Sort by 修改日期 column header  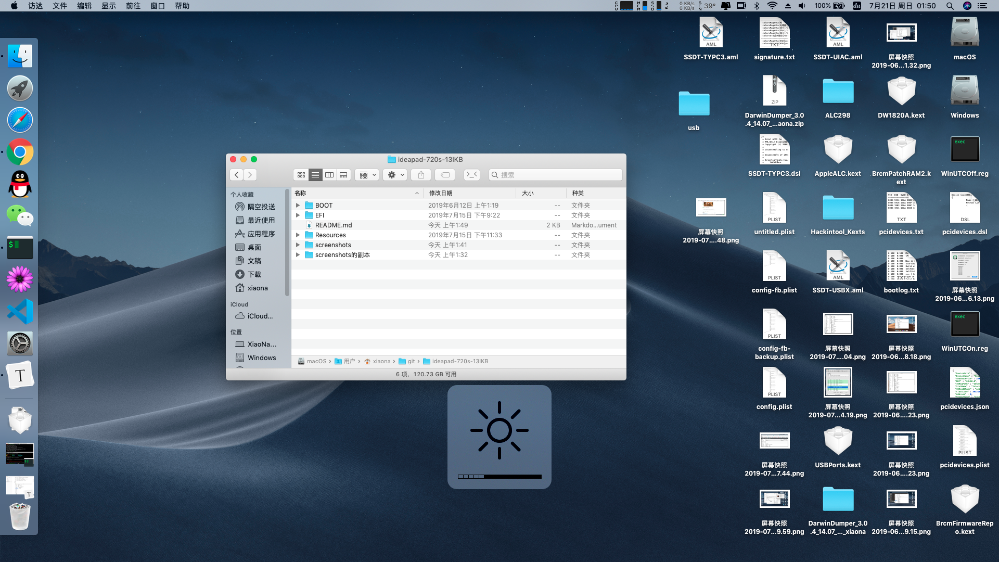(x=441, y=193)
